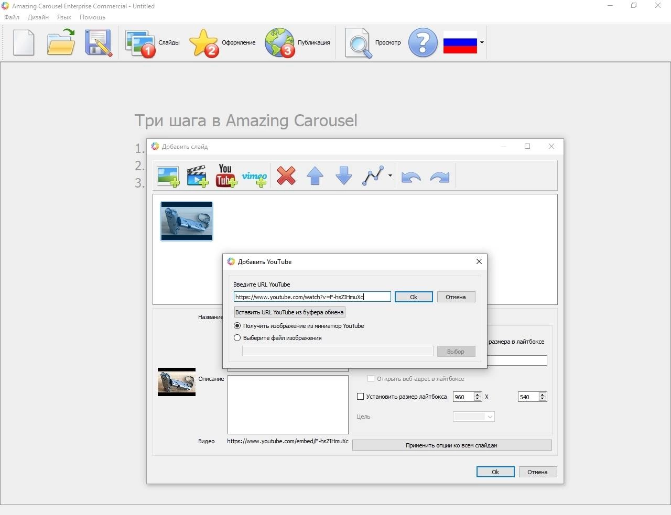This screenshot has height=515, width=671.
Task: Toggle Установить размер лайтбокса checkbox
Action: (x=361, y=397)
